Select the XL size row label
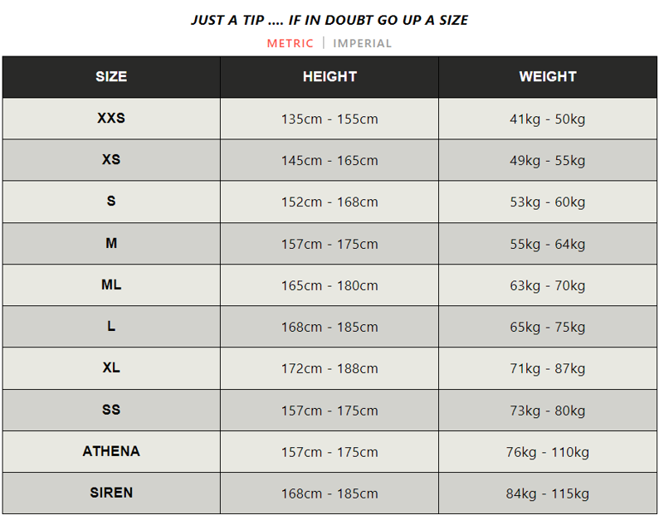Image resolution: width=664 pixels, height=520 pixels. coord(111,367)
